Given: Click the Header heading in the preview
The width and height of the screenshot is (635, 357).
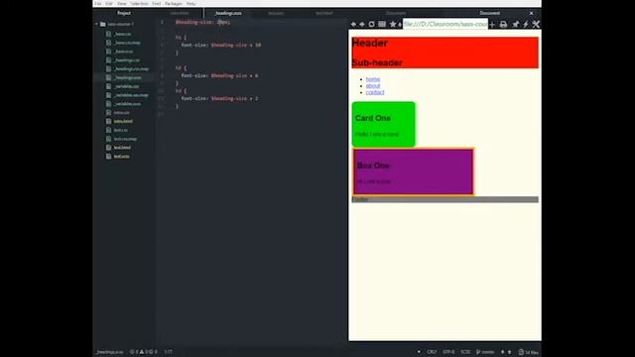Looking at the screenshot, I should click(370, 43).
